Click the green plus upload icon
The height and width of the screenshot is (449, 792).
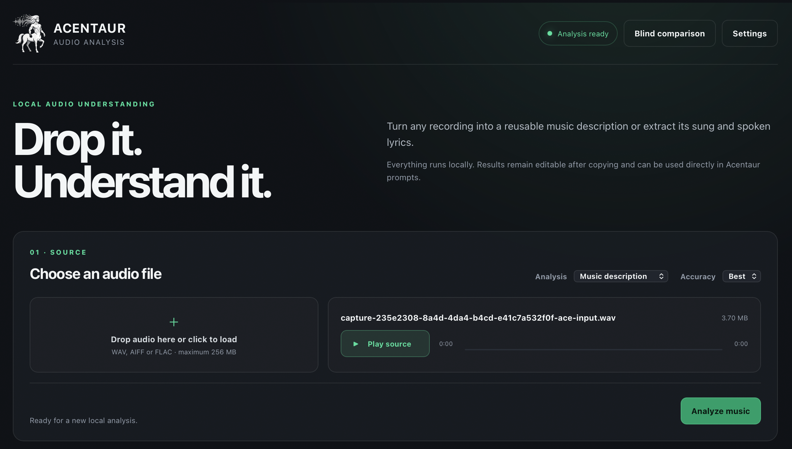(x=174, y=322)
